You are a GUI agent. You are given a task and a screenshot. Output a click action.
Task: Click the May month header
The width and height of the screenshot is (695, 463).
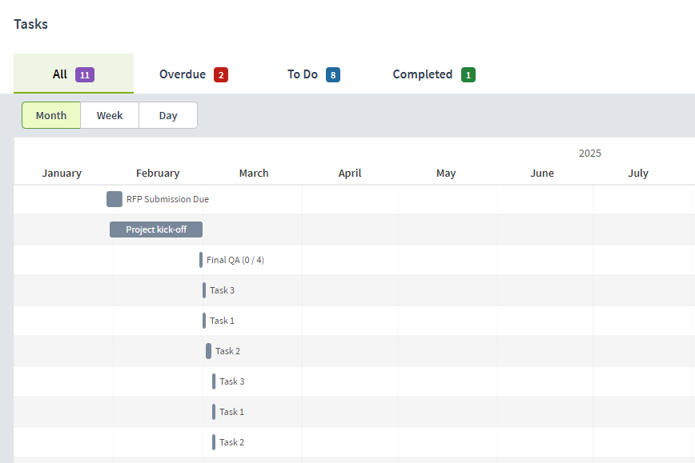coord(446,173)
